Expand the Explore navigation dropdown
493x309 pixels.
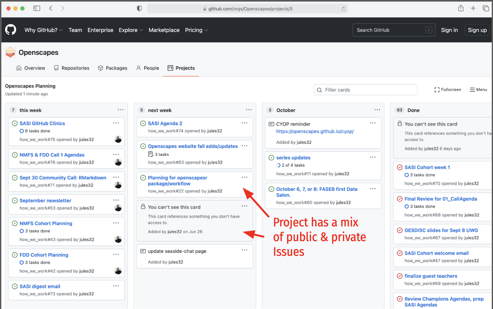[131, 30]
